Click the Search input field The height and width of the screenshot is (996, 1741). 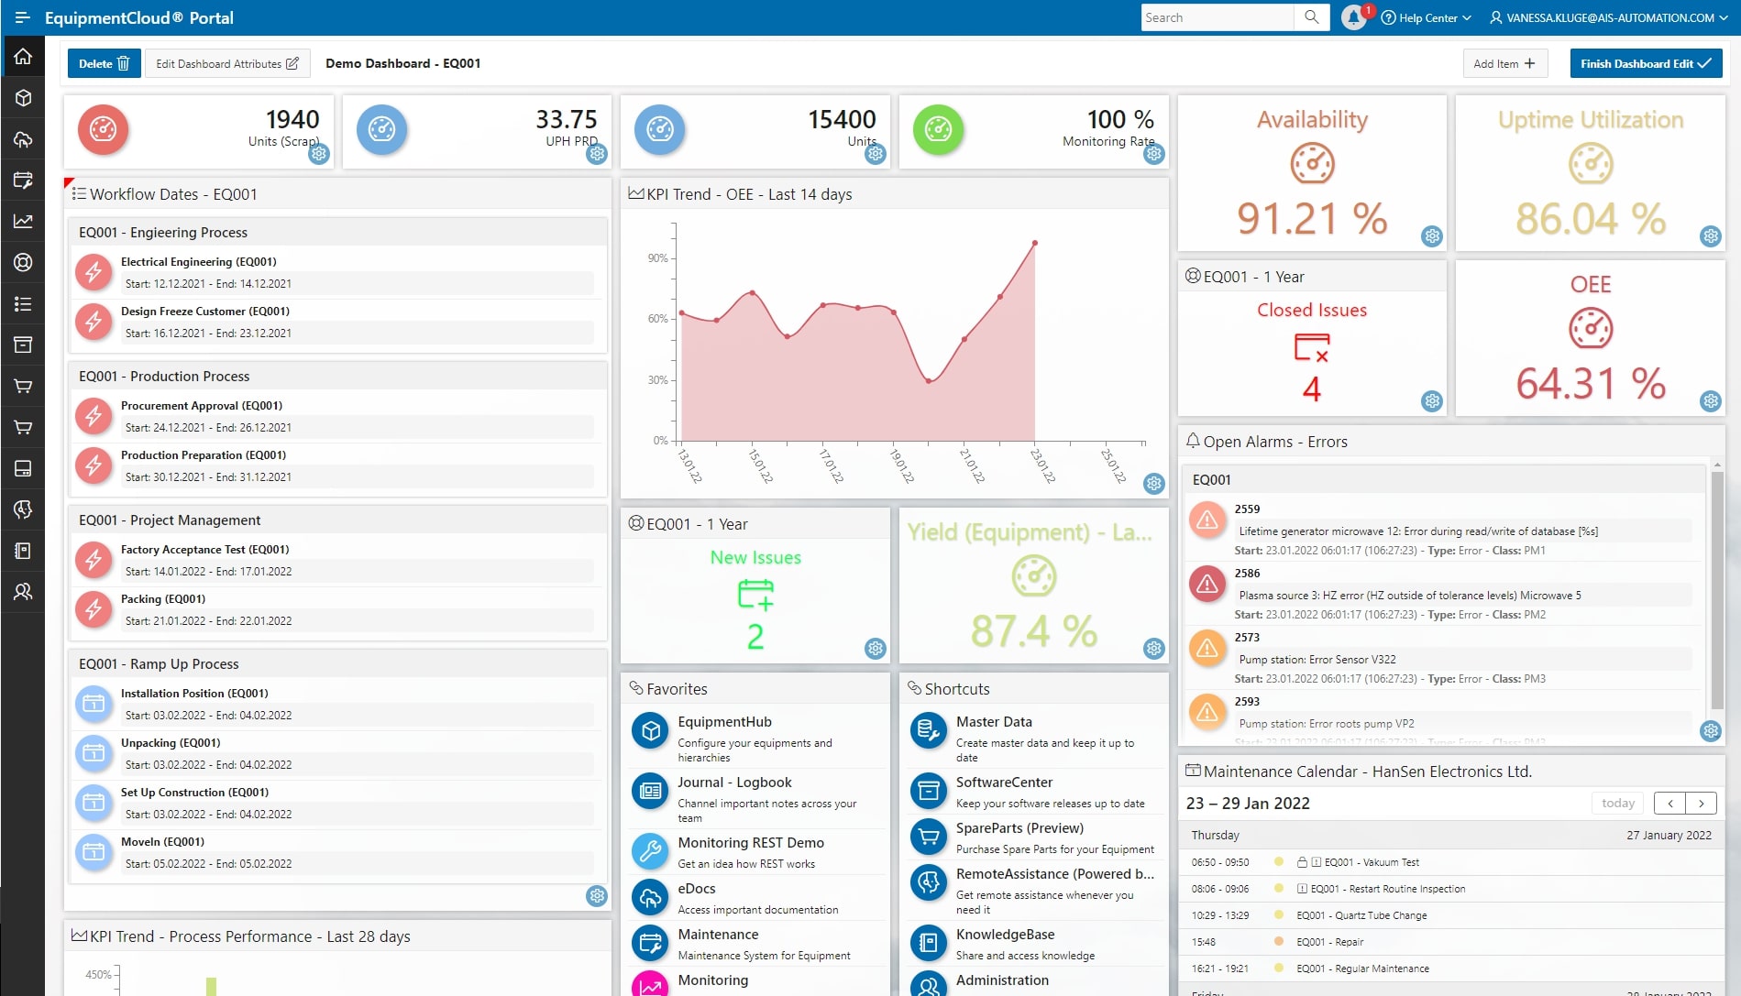(1217, 17)
